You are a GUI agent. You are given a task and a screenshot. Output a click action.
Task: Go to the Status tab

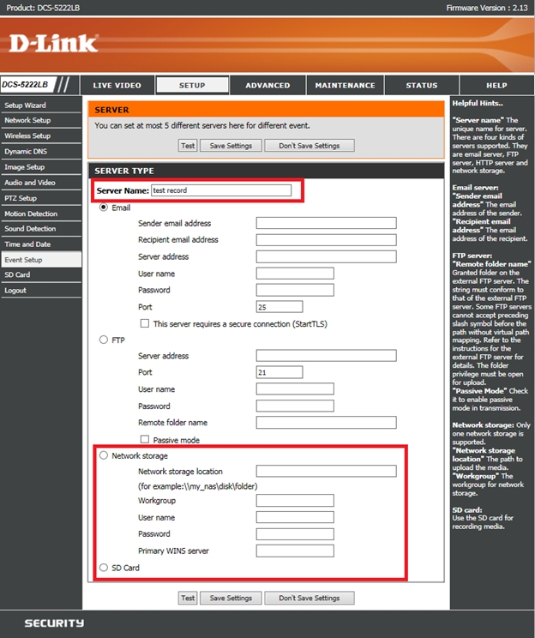(x=421, y=86)
